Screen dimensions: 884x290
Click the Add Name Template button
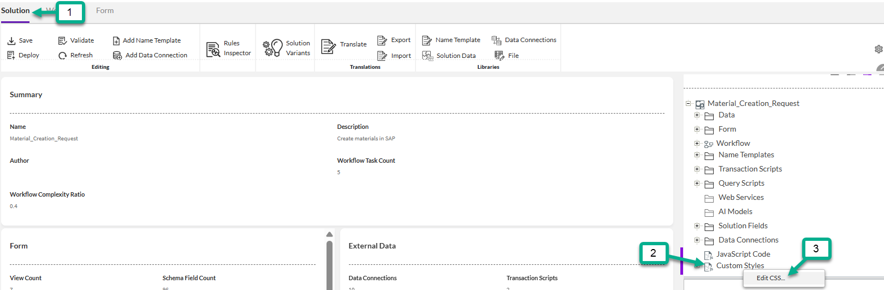[116, 40]
